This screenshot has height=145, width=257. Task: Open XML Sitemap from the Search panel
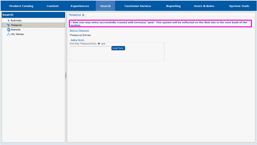[x=17, y=34]
